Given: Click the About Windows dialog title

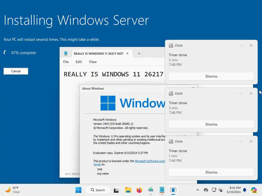Looking at the screenshot, I should (93, 89).
